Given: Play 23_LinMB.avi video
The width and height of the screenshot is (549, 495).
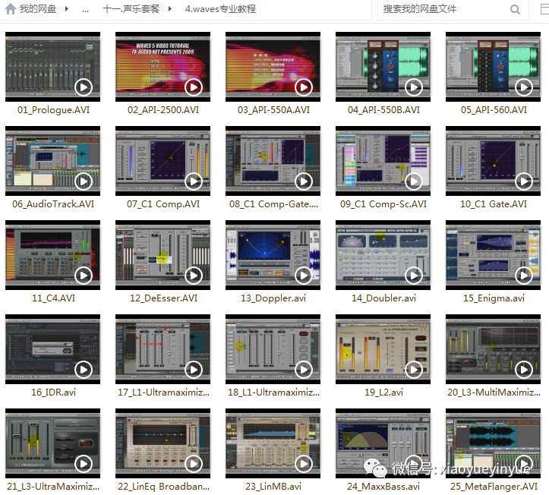Looking at the screenshot, I should click(x=304, y=464).
